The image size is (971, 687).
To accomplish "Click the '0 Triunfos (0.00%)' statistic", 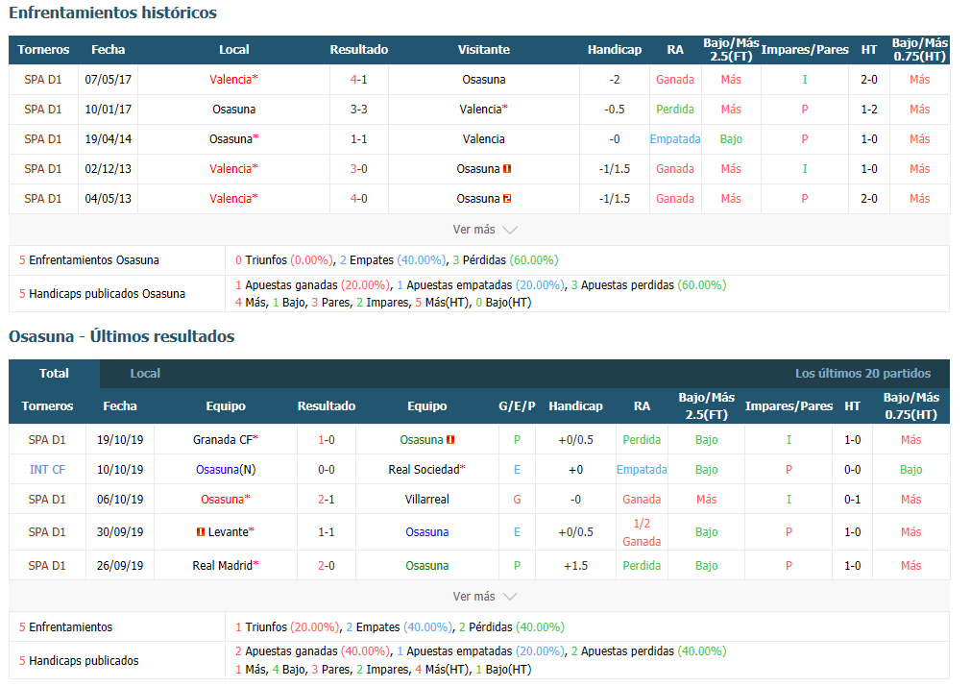I will tap(284, 260).
